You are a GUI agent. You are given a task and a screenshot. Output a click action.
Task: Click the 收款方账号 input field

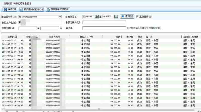(104, 22)
